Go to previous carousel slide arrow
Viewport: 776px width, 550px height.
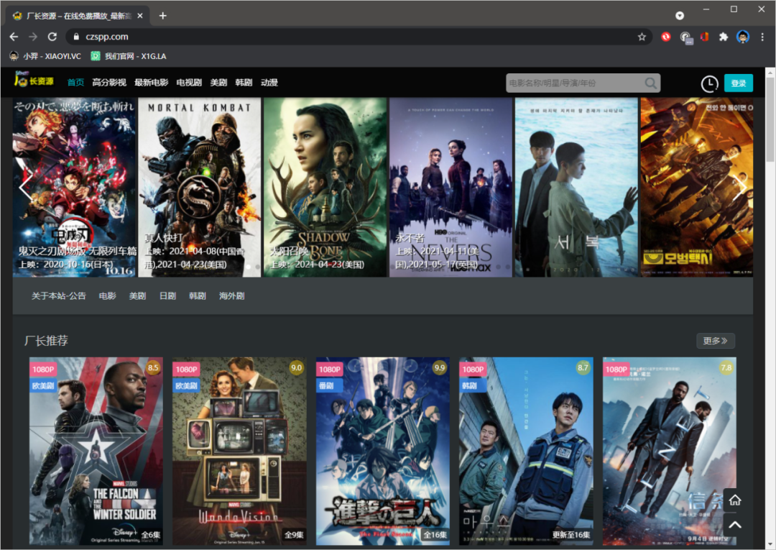coord(26,187)
